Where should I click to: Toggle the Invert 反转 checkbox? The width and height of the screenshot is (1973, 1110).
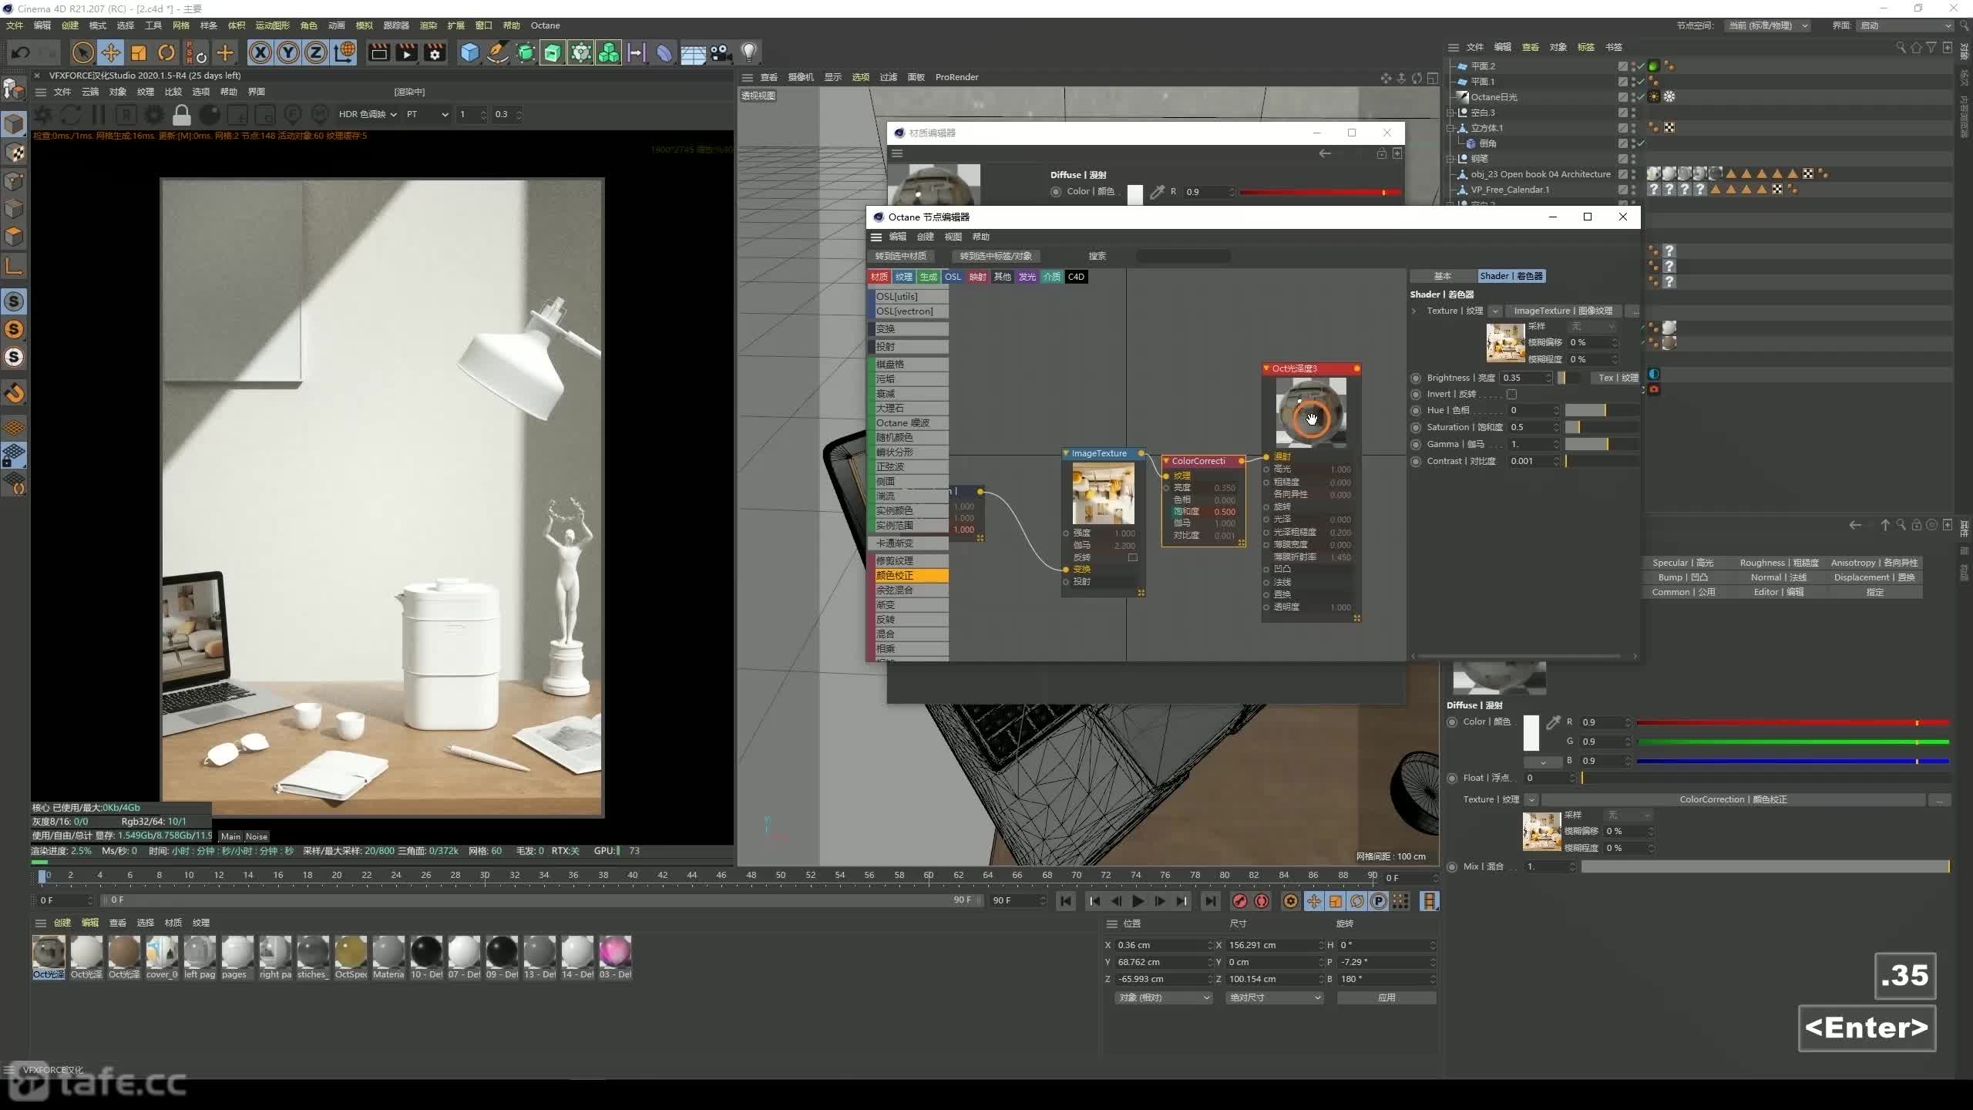1511,394
